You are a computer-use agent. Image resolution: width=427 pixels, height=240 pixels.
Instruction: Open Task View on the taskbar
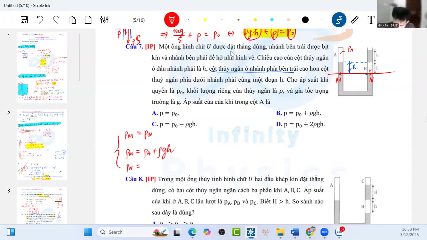pyautogui.click(x=177, y=232)
